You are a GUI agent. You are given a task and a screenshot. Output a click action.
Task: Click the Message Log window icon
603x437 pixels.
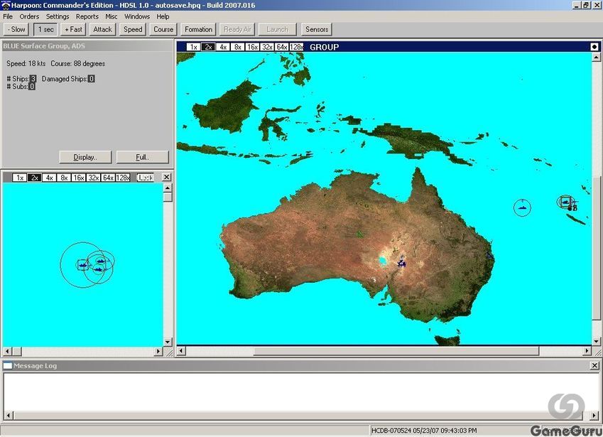click(7, 365)
